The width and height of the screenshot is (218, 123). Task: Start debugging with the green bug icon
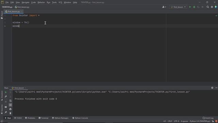pyautogui.click(x=194, y=7)
